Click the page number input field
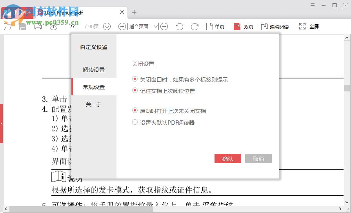This screenshot has height=213, width=351. tap(67, 26)
